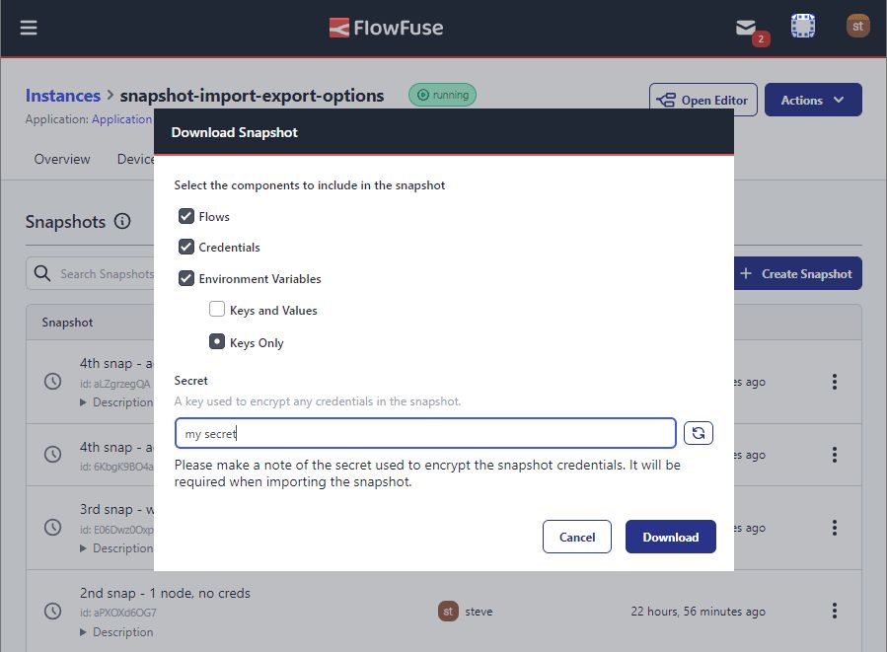Open the options menu for 2nd snap

point(835,611)
